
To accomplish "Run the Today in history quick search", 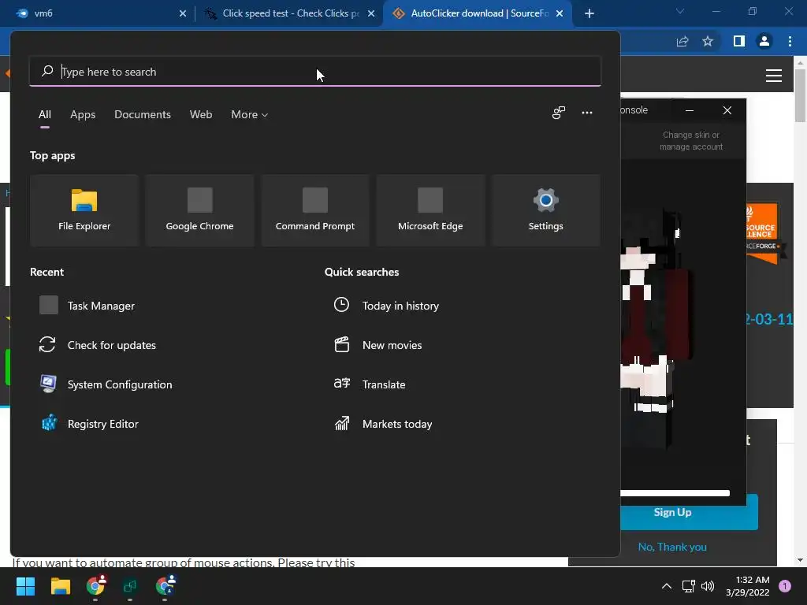I will click(386, 306).
